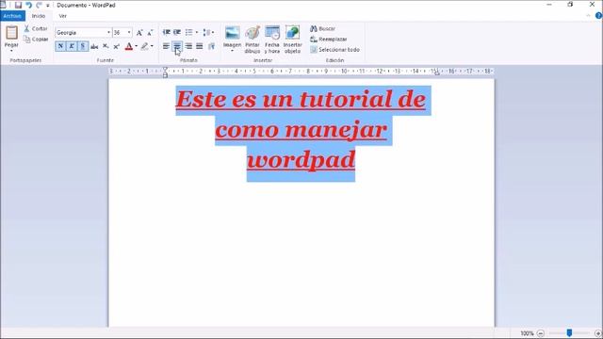603x339 pixels.
Task: Open the highlight color dropdown arrow
Action: (152, 46)
